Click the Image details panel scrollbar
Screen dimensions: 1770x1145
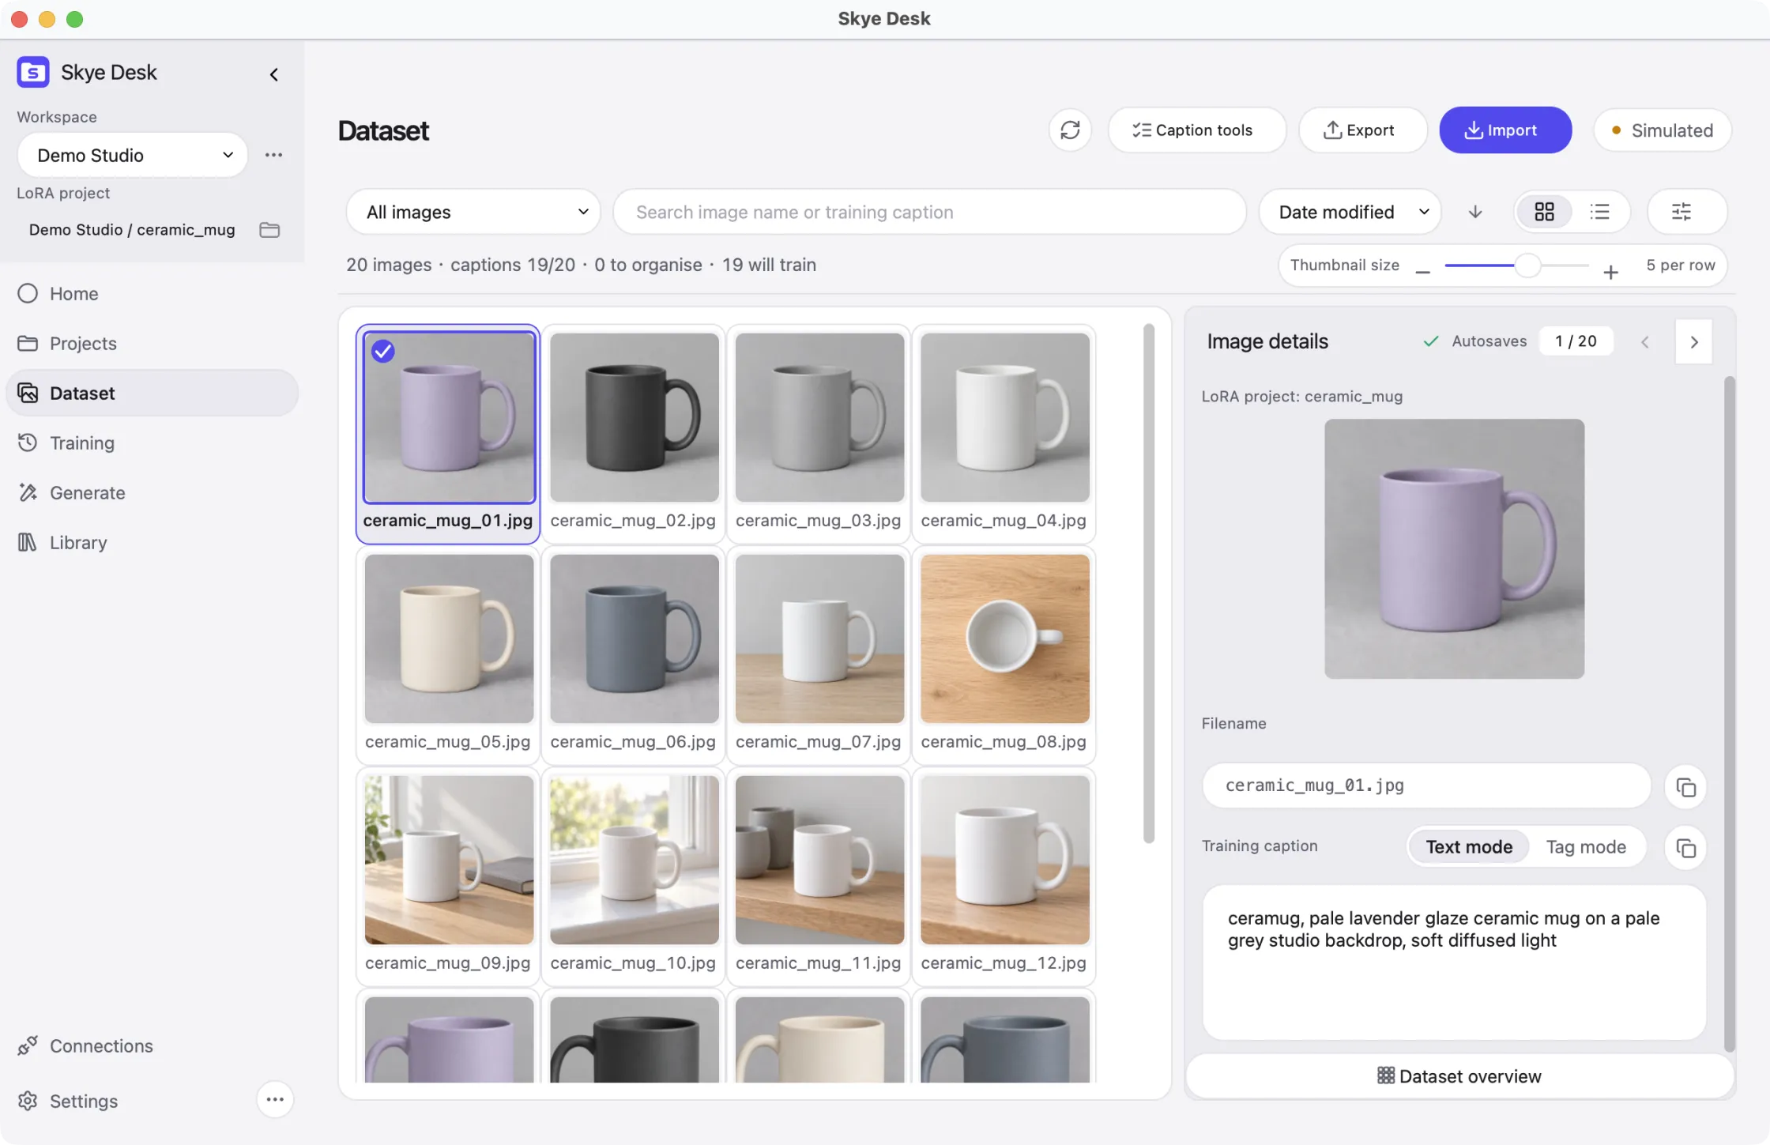coord(1729,714)
